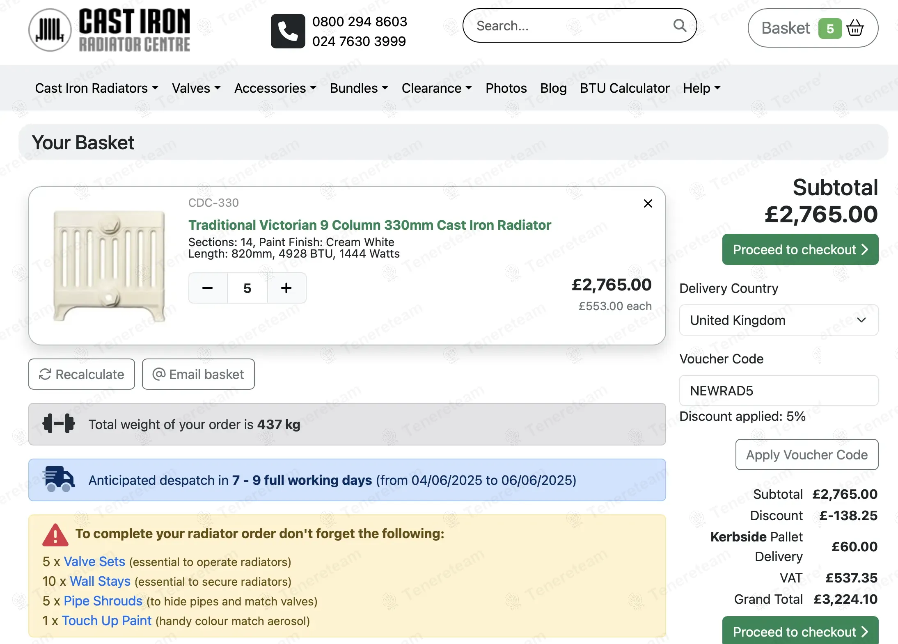Screen dimensions: 898x644
Task: Click the Recalculate button
Action: pos(82,374)
